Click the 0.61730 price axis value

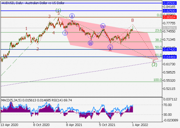point(169,64)
